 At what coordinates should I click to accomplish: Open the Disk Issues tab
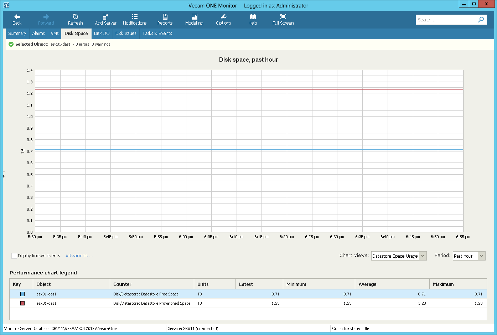(x=126, y=33)
